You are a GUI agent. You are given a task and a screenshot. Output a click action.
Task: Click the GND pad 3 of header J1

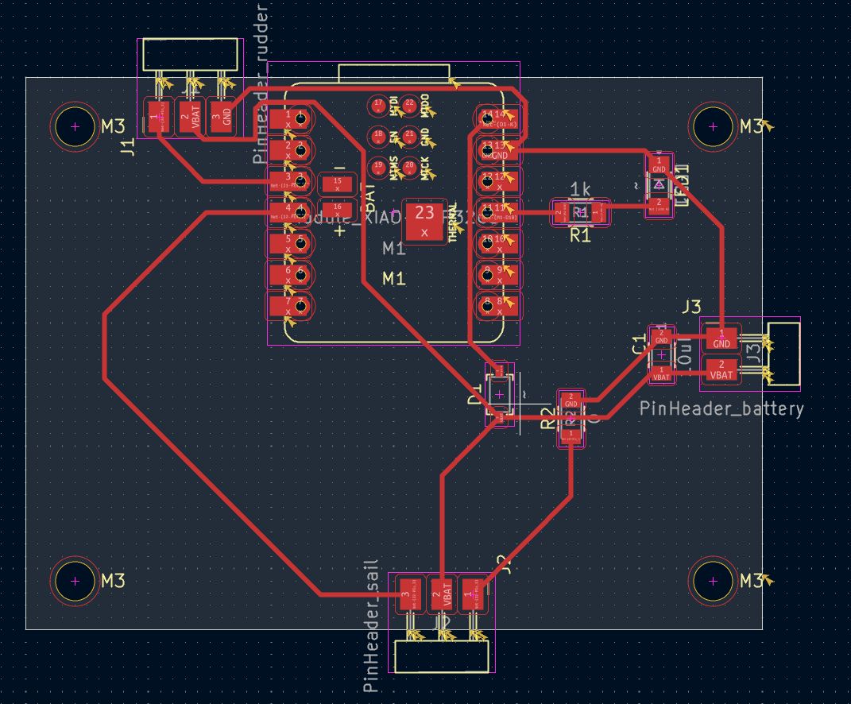click(x=222, y=116)
